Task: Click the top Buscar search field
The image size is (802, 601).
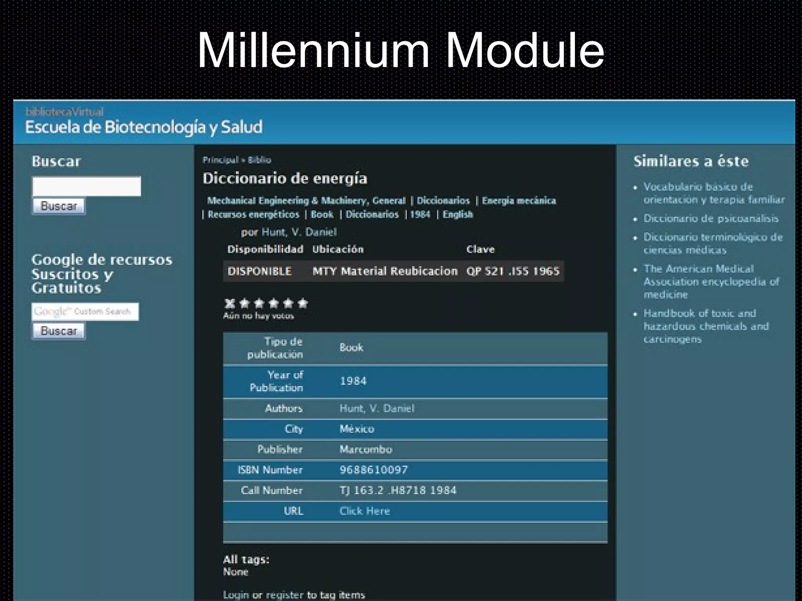Action: [x=87, y=186]
